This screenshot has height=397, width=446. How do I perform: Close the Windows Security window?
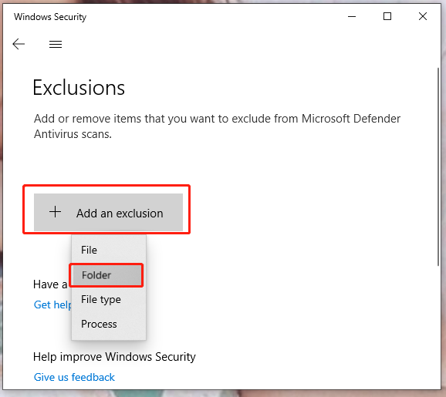[423, 16]
